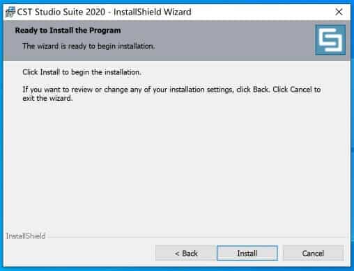Select the "Ready to Install the Program" heading
Screen dimensions: 354x271
tap(68, 31)
